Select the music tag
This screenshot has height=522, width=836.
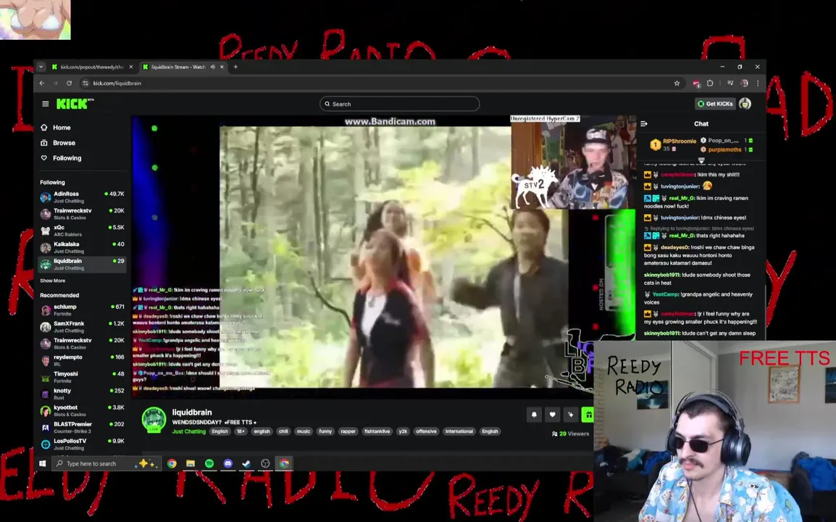coord(304,431)
